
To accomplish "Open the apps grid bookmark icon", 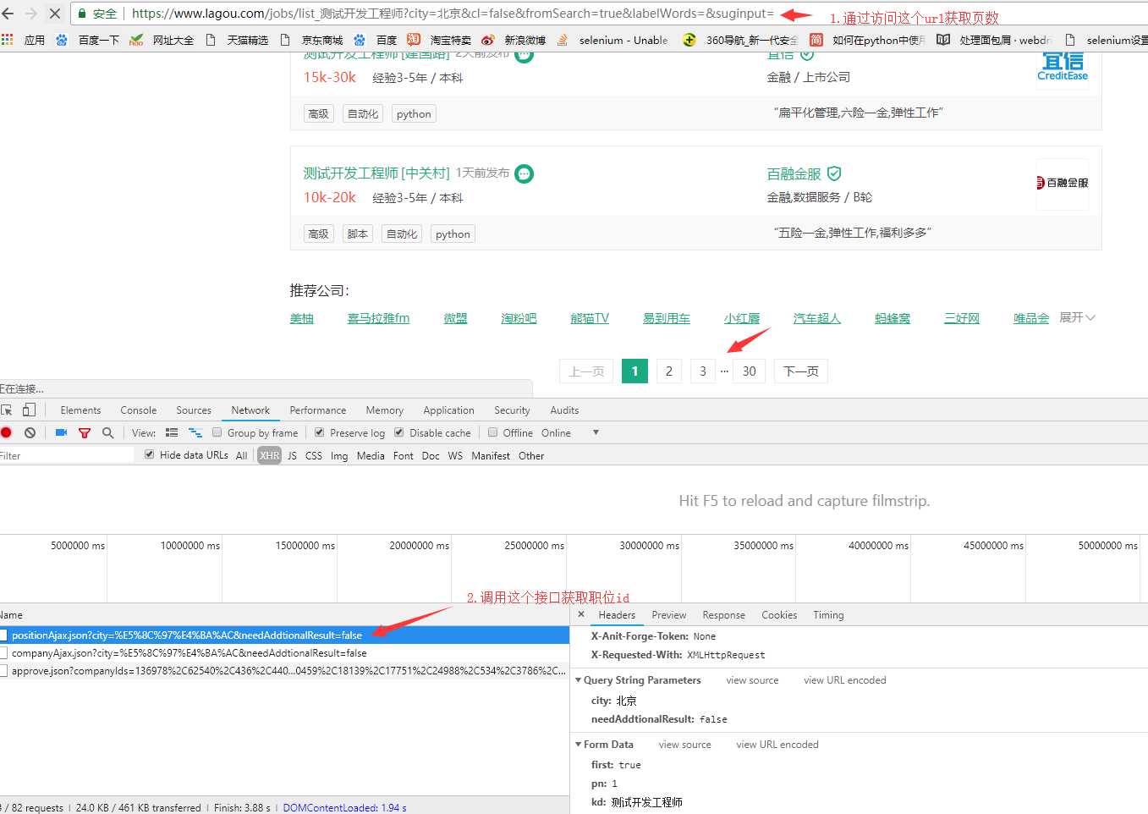I will click(8, 40).
